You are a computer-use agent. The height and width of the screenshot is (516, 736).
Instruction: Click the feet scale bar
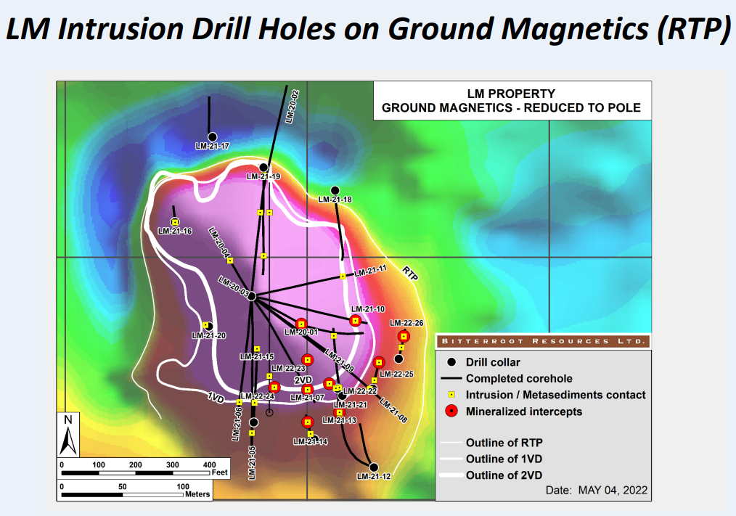coord(136,472)
